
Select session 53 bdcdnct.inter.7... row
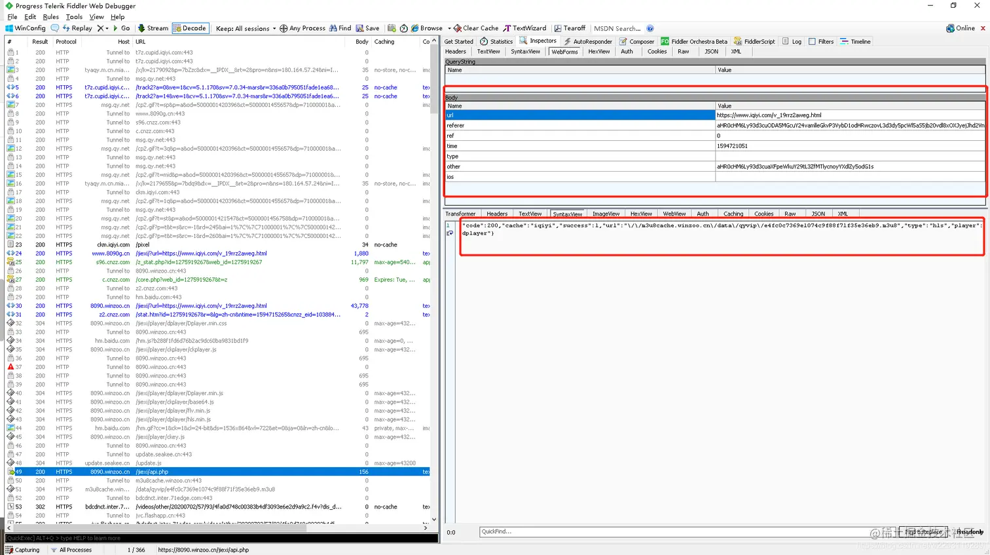(218, 507)
